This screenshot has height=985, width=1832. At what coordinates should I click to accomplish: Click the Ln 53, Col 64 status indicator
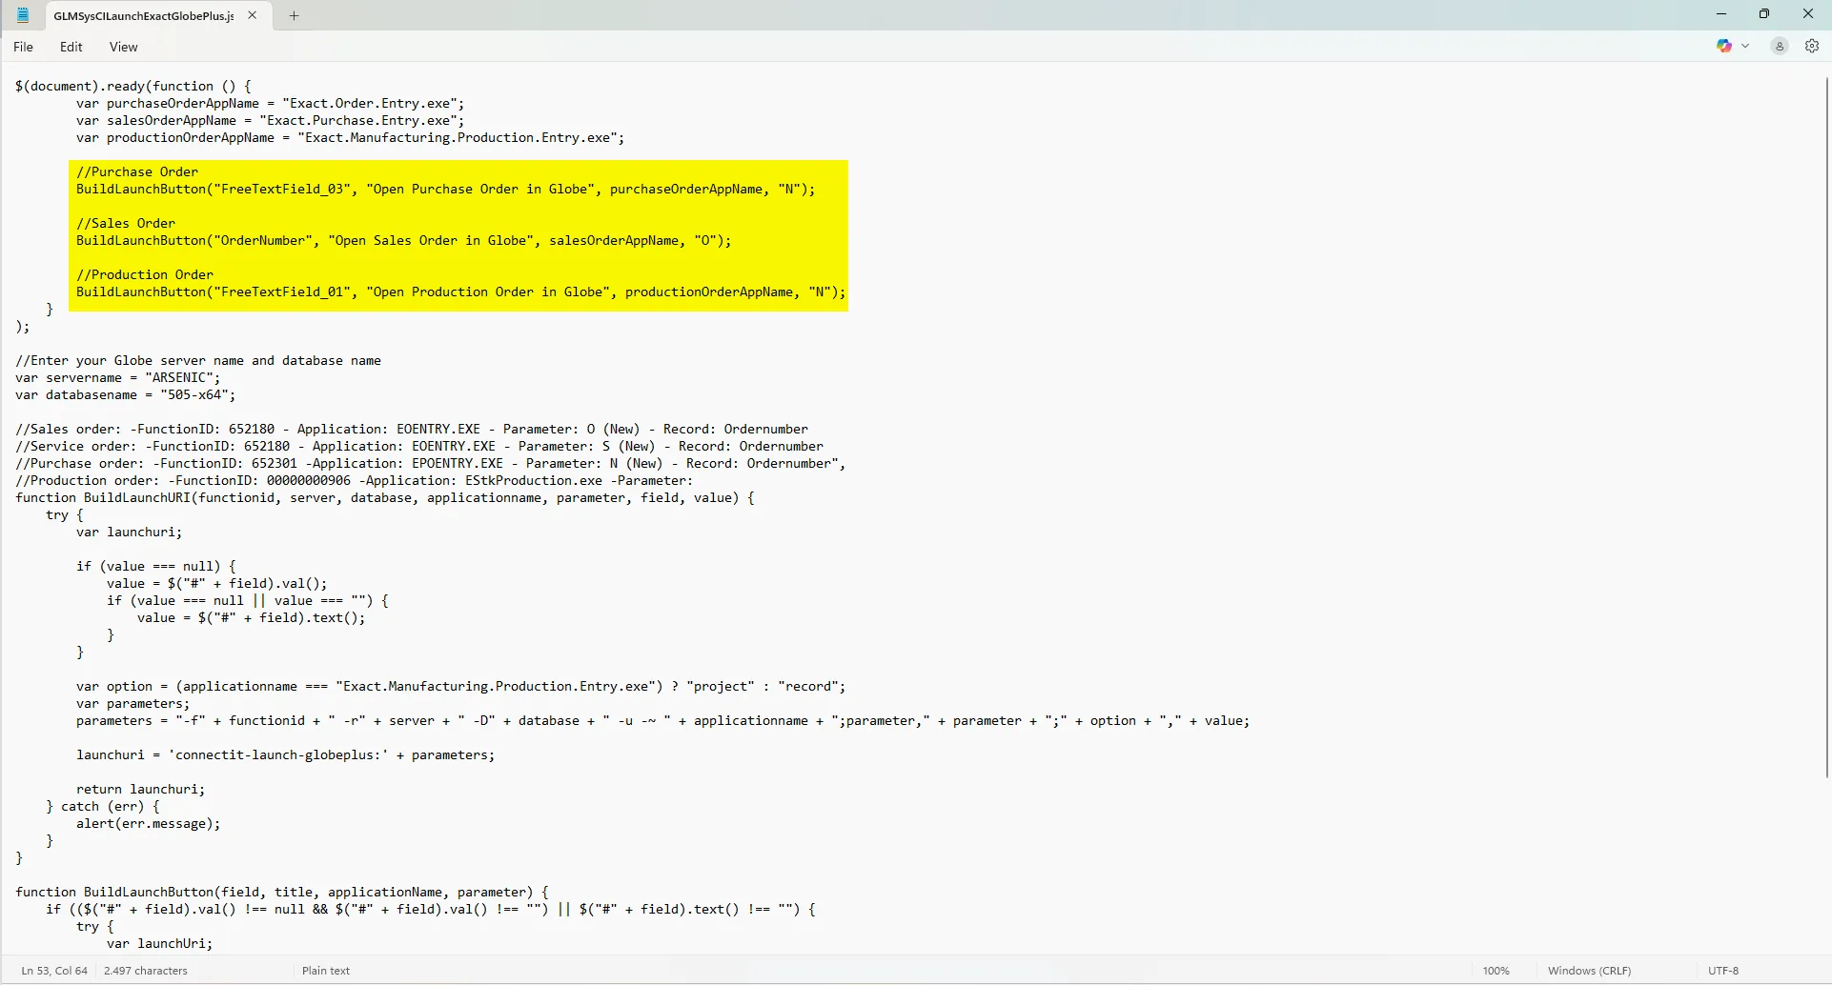(x=54, y=971)
